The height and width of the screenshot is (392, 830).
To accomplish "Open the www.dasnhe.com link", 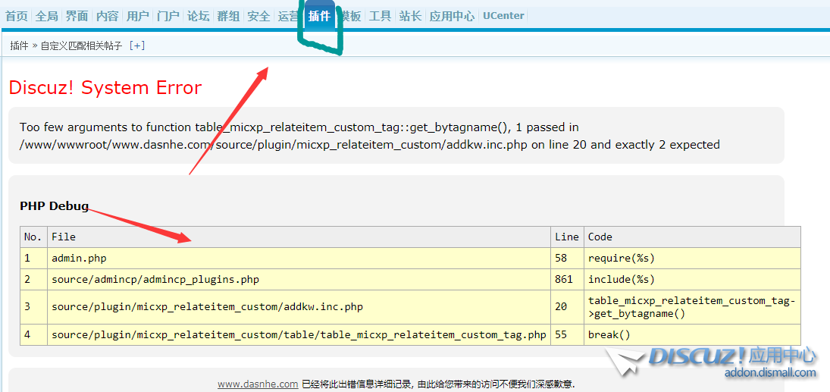I will pos(258,384).
